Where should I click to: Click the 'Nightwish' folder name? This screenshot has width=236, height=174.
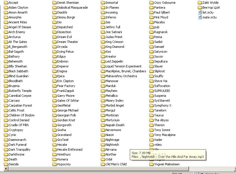pos(112,145)
